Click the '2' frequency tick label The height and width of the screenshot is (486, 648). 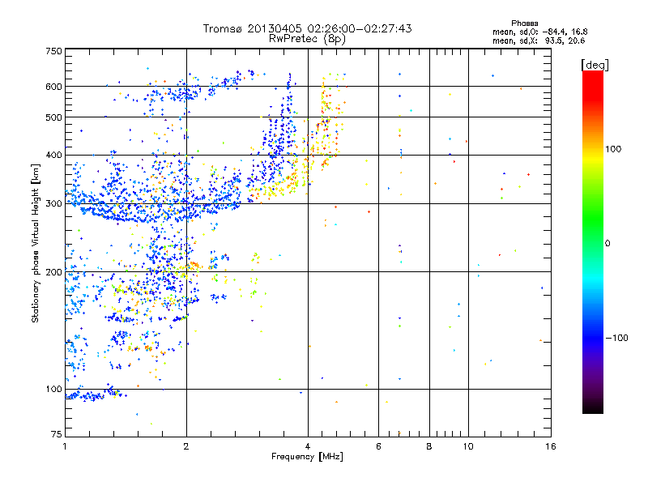(186, 446)
